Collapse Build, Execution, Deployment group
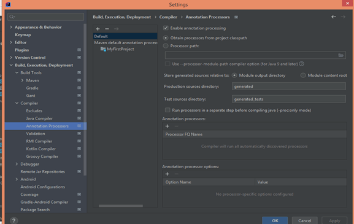The height and width of the screenshot is (224, 354). pyautogui.click(x=11, y=65)
